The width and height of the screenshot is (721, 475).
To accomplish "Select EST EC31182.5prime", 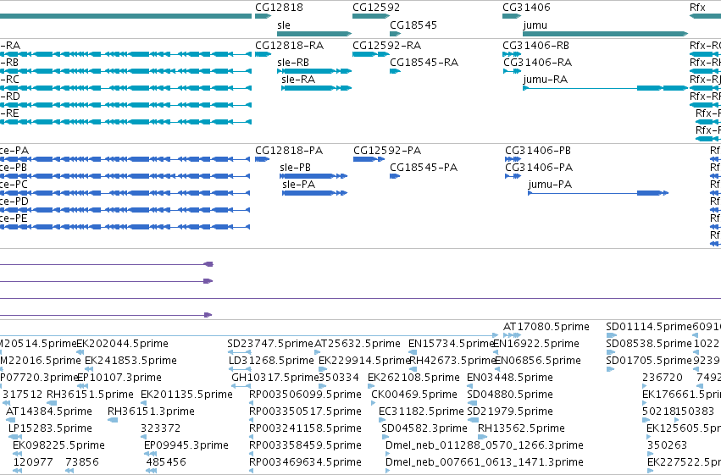I will click(421, 411).
